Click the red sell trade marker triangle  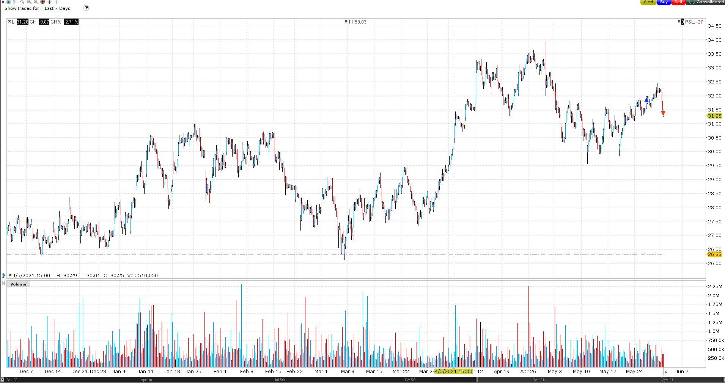tap(663, 113)
